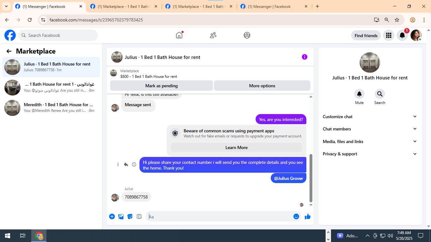Click the 'Yes, are you interested?' message
Screen dimensions: 431x242
pyautogui.click(x=281, y=119)
